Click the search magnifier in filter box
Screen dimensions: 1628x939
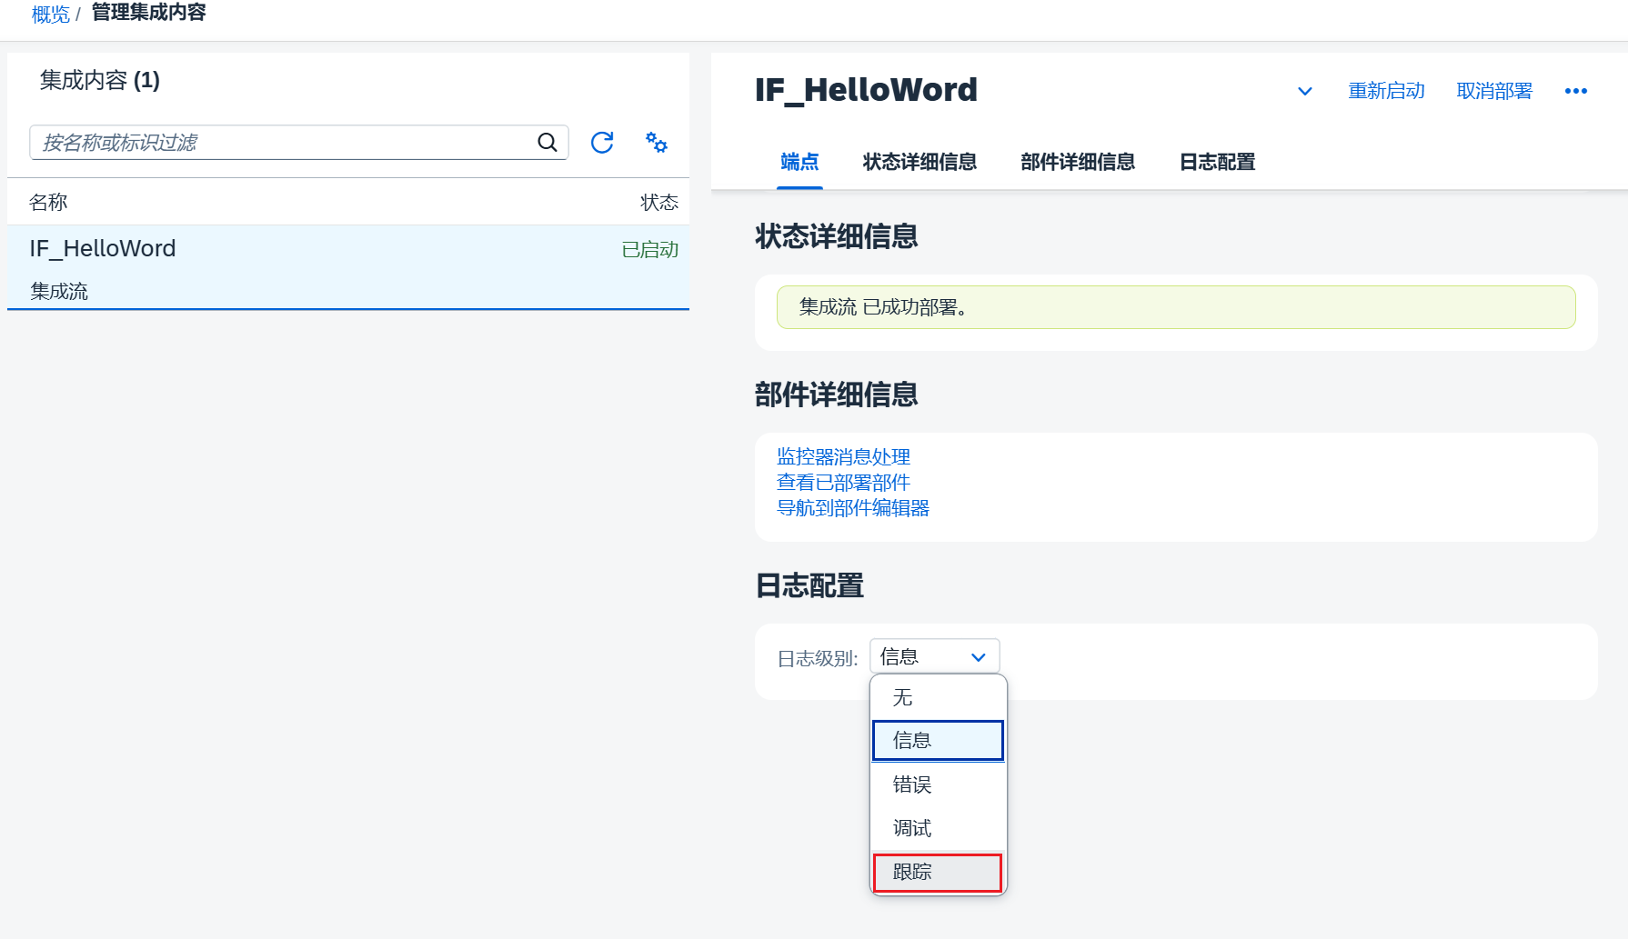[x=547, y=143]
